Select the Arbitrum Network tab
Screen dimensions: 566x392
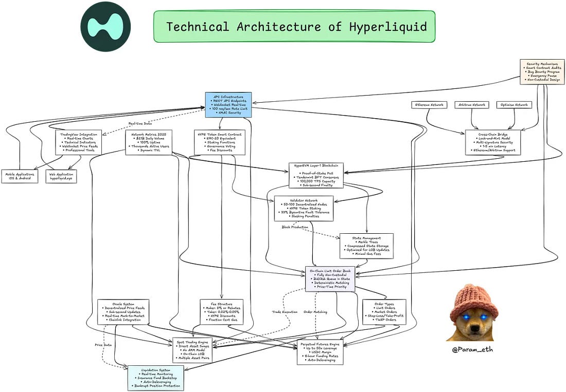point(471,104)
